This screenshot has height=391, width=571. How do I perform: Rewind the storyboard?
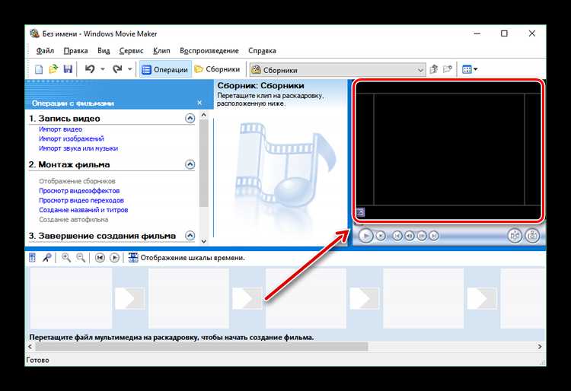[100, 258]
